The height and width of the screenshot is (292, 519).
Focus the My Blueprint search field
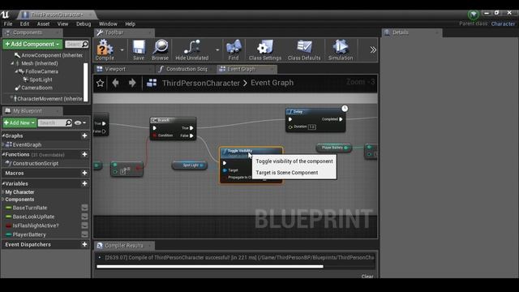[x=52, y=122]
